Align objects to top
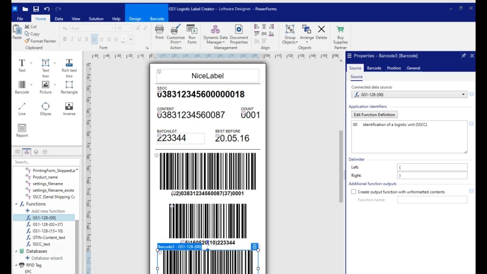The width and height of the screenshot is (487, 274). [257, 34]
